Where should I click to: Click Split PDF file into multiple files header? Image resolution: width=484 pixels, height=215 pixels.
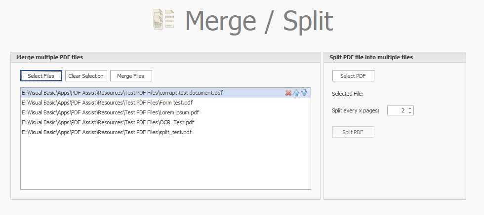pyautogui.click(x=371, y=57)
